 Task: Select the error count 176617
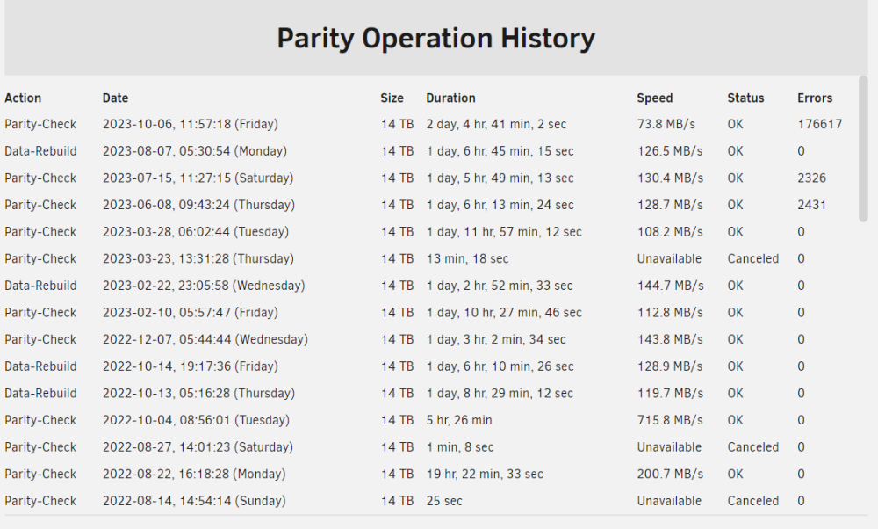pos(820,124)
